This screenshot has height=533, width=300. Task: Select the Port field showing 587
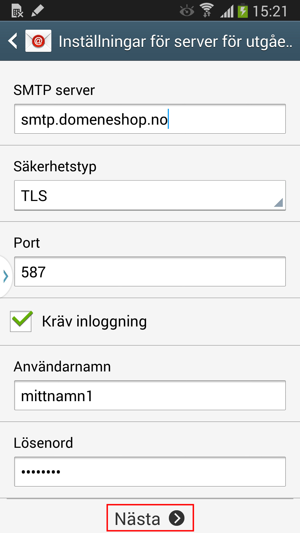pyautogui.click(x=150, y=271)
